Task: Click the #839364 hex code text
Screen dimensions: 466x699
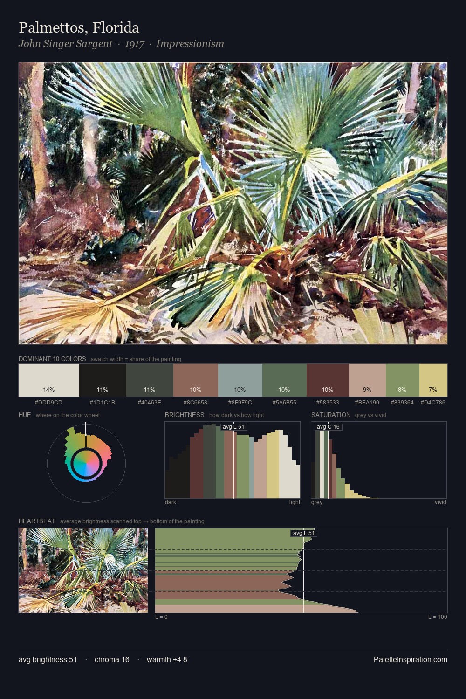Action: 402,402
